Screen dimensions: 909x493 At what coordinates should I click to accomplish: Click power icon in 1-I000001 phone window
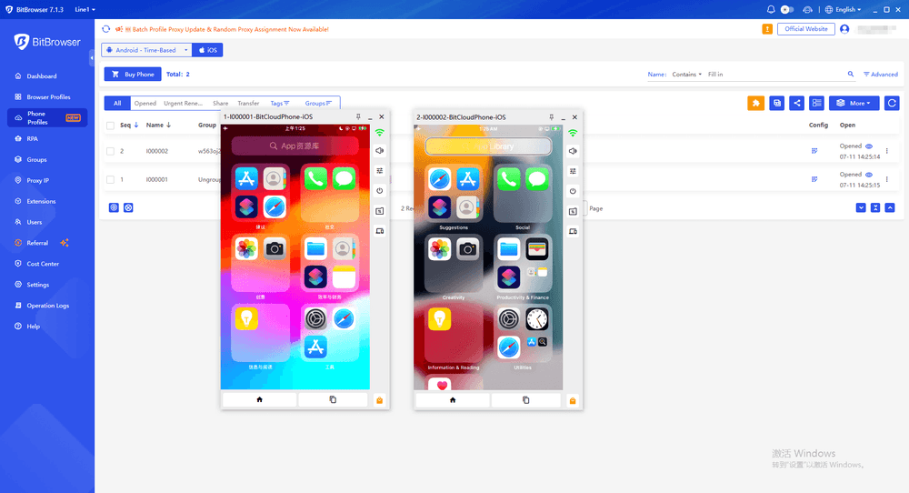(x=380, y=191)
